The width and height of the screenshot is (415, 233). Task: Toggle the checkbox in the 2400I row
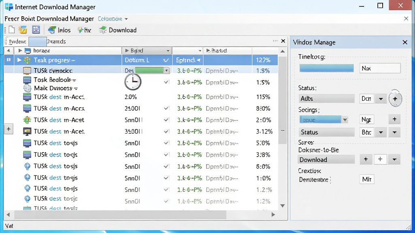click(x=166, y=108)
